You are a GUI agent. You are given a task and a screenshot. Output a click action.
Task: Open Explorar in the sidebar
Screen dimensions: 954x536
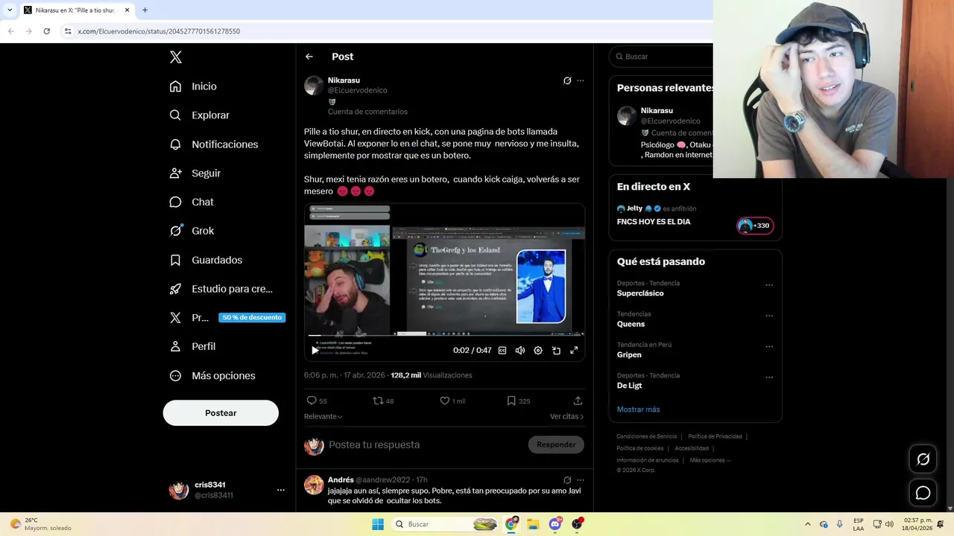[199, 115]
